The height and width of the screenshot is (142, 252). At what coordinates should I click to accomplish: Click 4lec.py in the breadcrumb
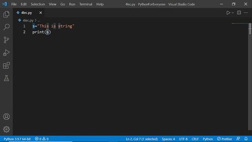[28, 21]
